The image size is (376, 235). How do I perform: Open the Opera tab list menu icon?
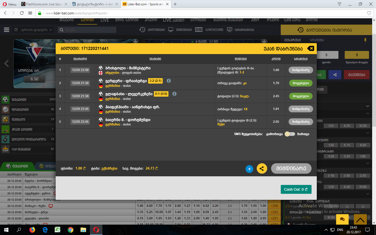point(339,4)
